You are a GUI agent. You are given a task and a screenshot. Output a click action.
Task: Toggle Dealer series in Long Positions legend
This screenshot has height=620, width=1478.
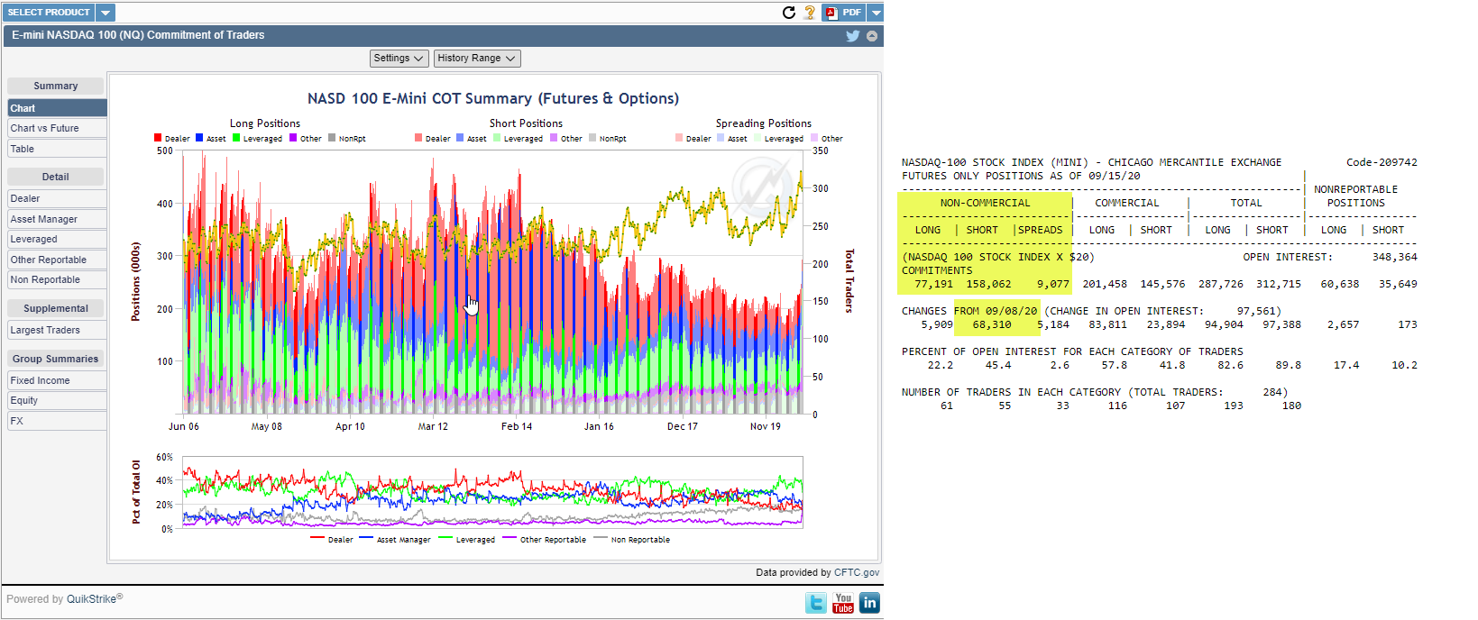pyautogui.click(x=171, y=139)
